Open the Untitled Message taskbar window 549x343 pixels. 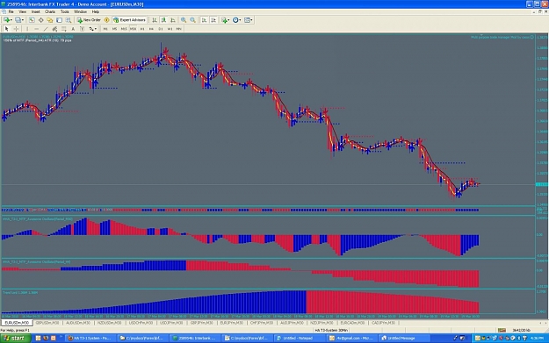(404, 338)
